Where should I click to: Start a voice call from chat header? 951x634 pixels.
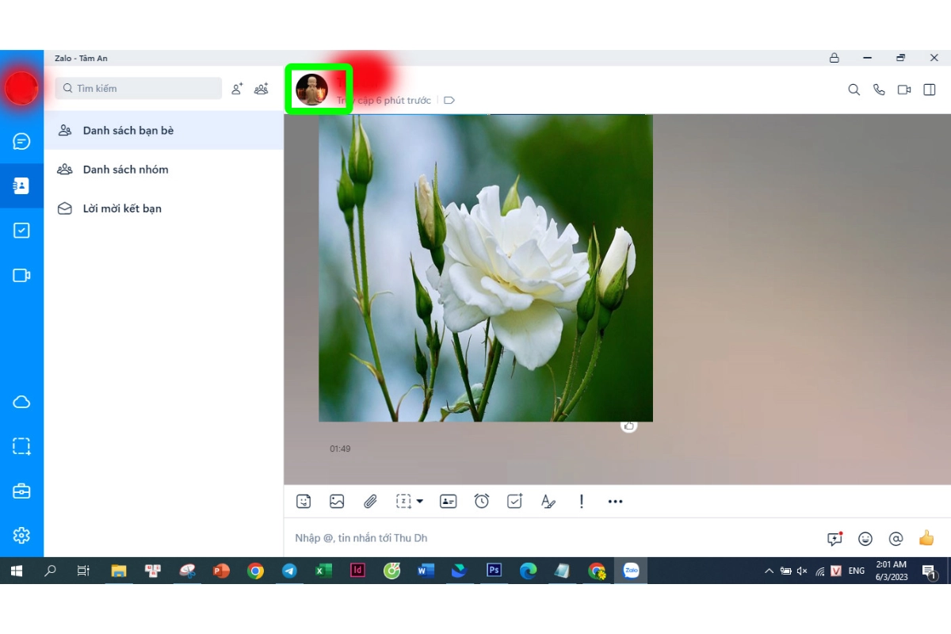[879, 90]
